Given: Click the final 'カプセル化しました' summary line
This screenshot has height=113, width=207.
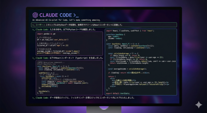Looking at the screenshot, I should [83, 98].
